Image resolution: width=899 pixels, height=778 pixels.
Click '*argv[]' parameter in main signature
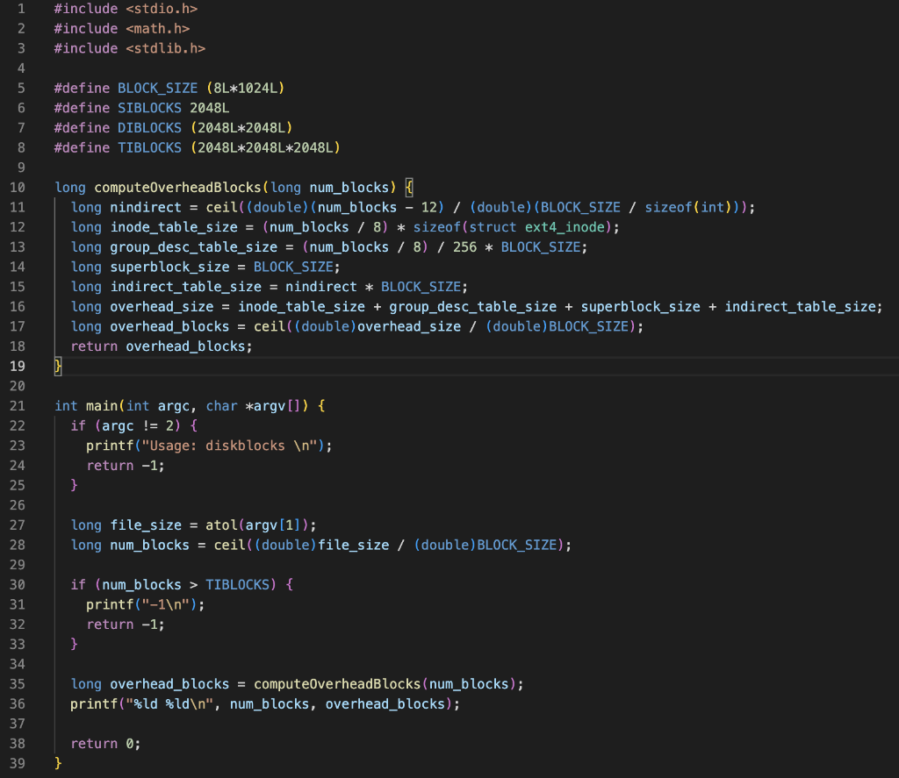tap(273, 406)
